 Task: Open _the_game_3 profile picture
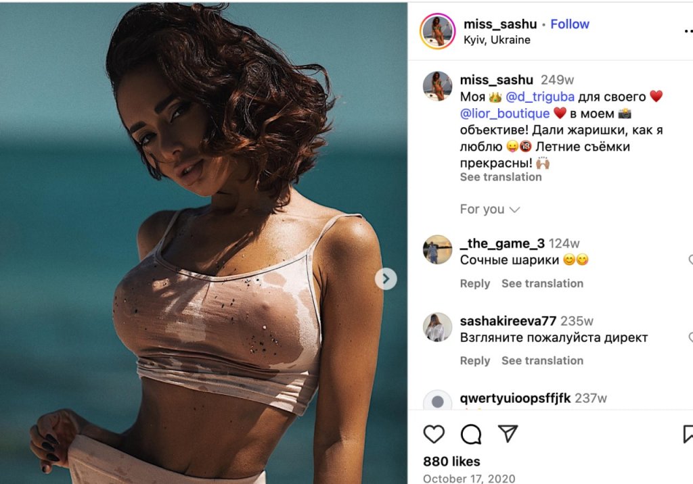(437, 249)
